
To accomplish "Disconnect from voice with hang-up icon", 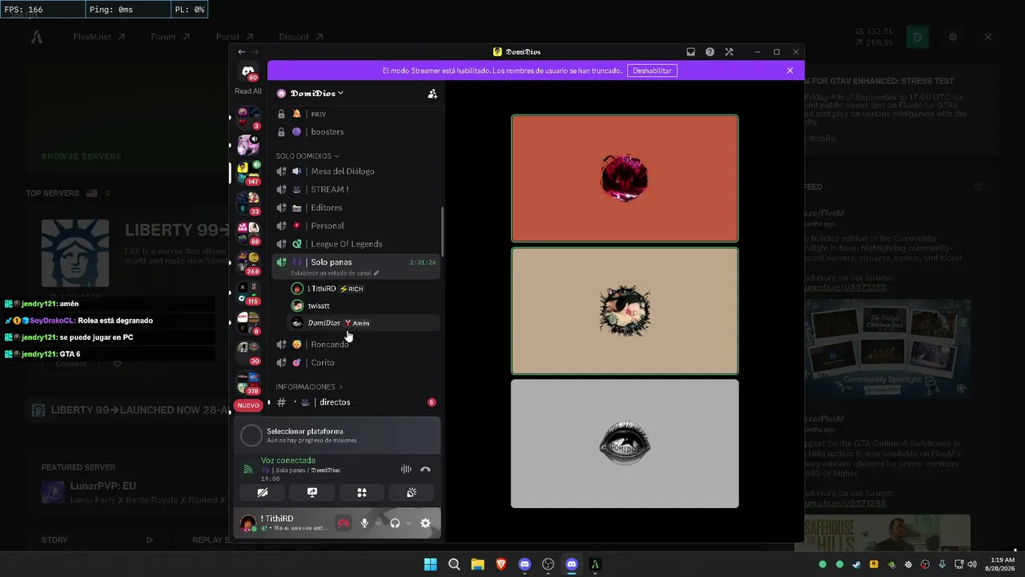I will click(x=425, y=470).
